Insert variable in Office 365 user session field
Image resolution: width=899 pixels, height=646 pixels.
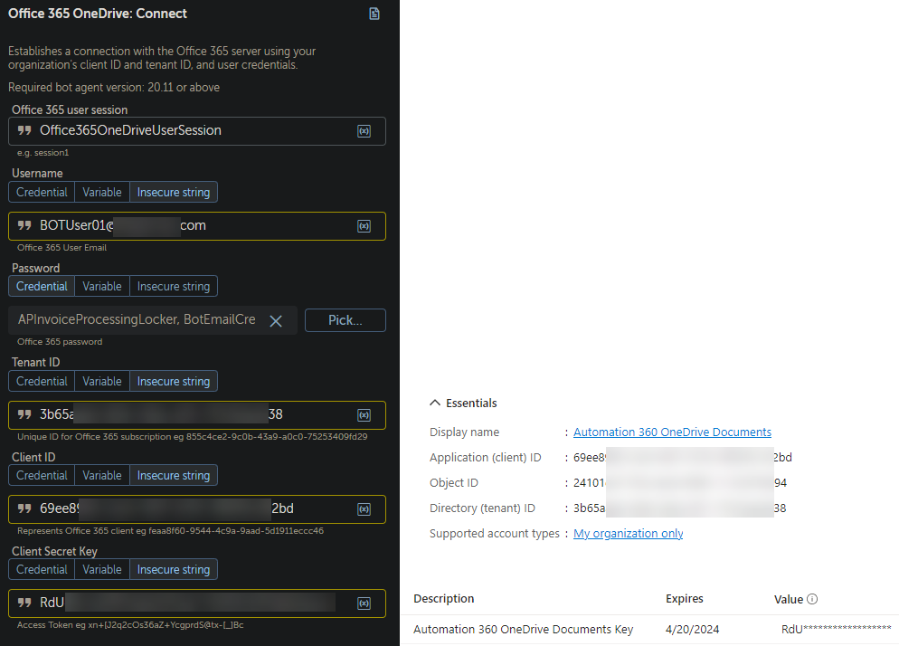pyautogui.click(x=364, y=131)
